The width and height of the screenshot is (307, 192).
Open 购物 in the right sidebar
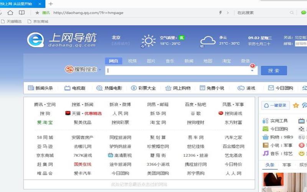click(x=274, y=137)
